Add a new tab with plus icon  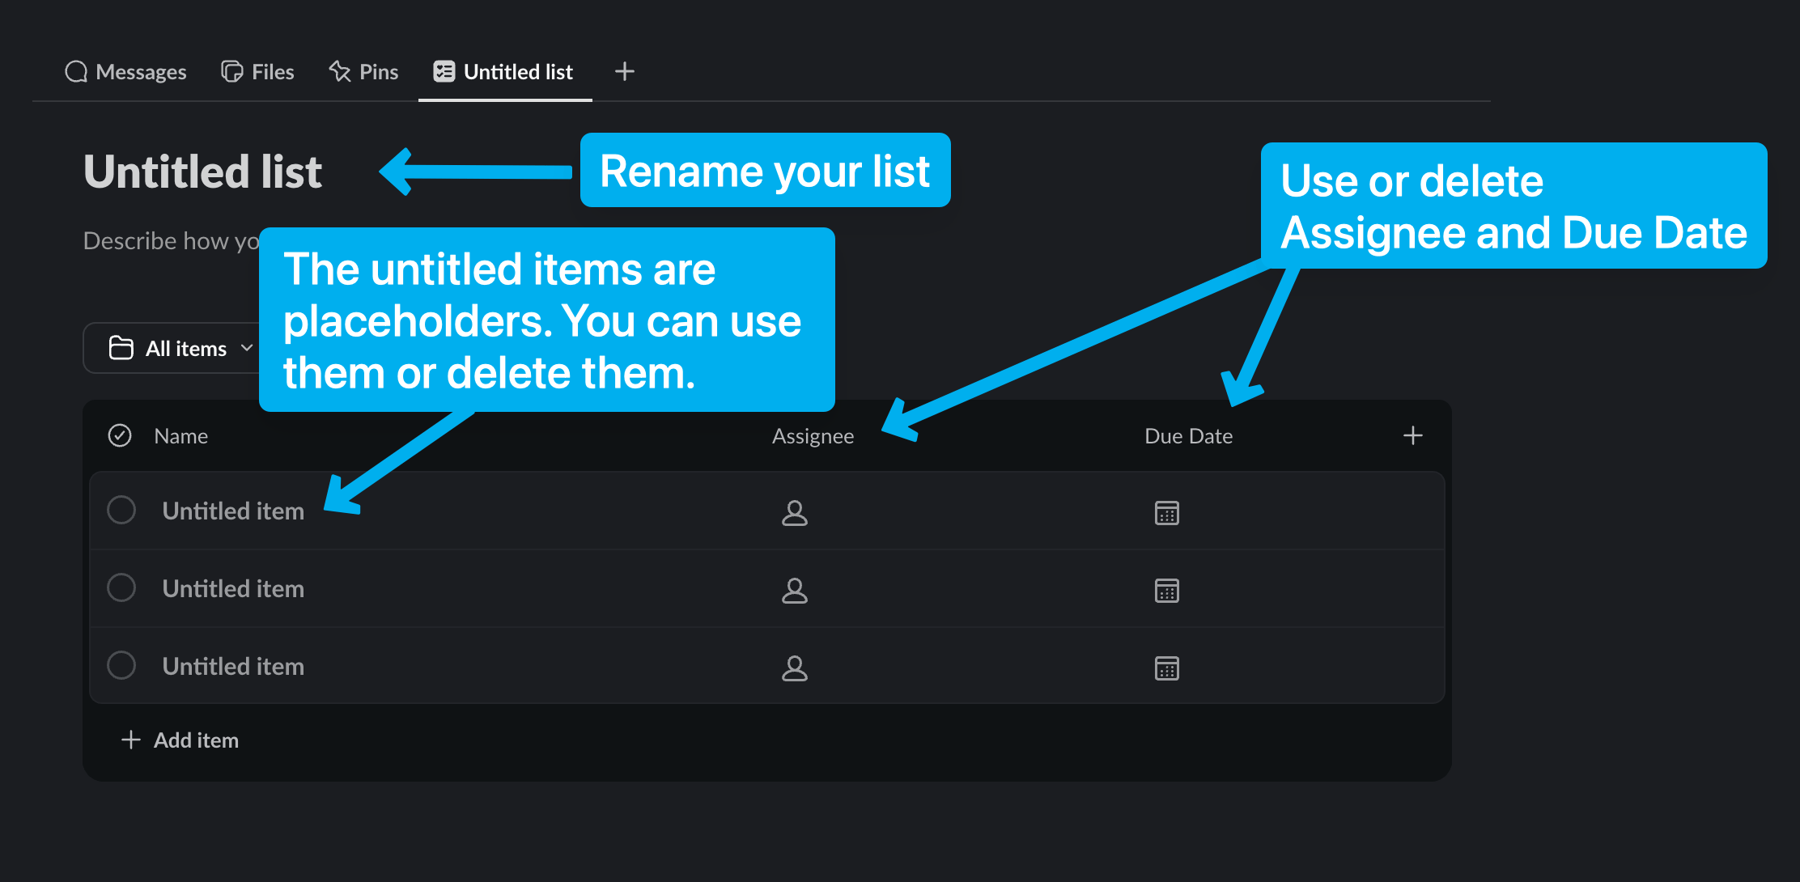(x=624, y=71)
